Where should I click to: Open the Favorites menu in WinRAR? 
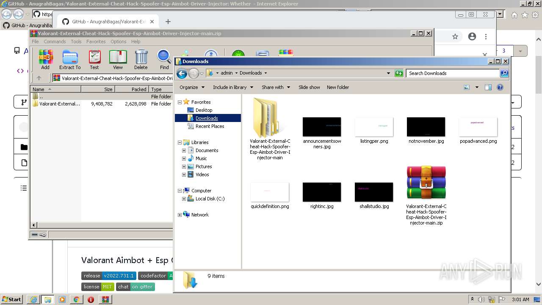(x=96, y=42)
